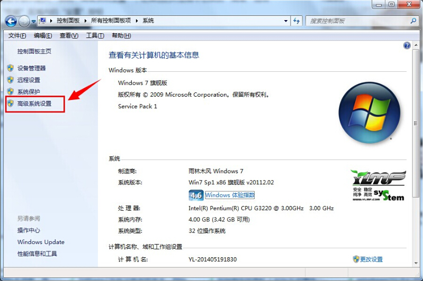Image resolution: width=423 pixels, height=281 pixels.
Task: Open 高级系统设置 link
Action: pyautogui.click(x=34, y=104)
